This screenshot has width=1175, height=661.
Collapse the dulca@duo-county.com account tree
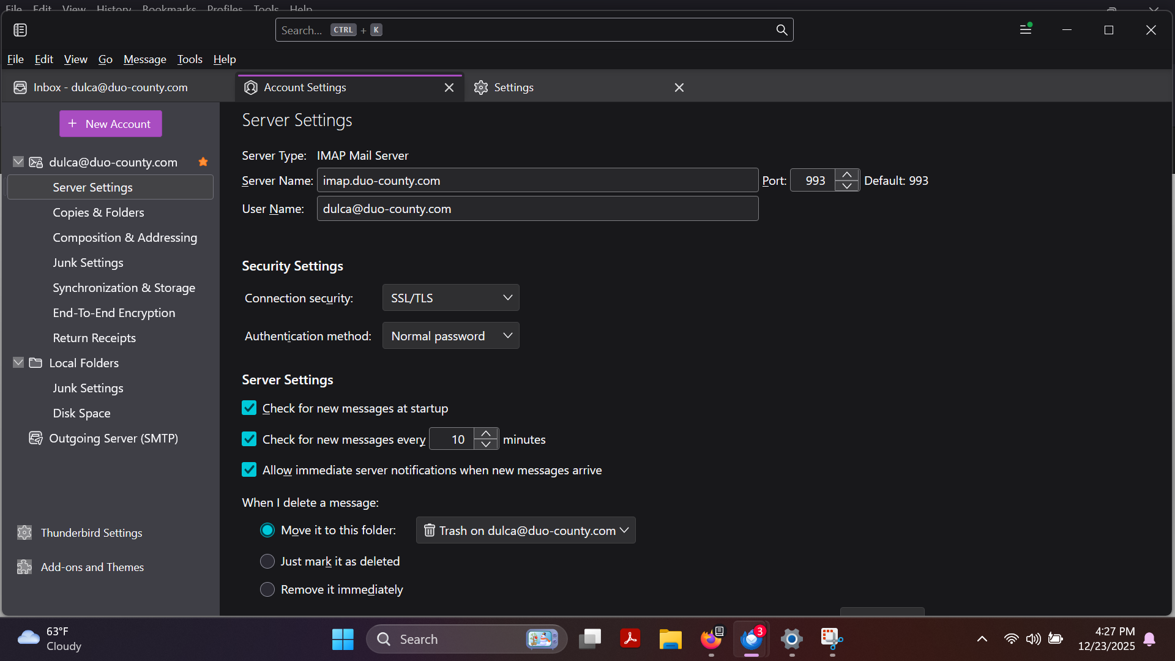tap(18, 162)
